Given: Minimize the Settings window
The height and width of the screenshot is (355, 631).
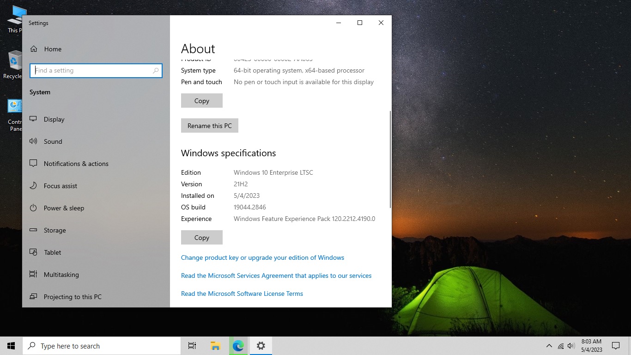Looking at the screenshot, I should click(339, 23).
